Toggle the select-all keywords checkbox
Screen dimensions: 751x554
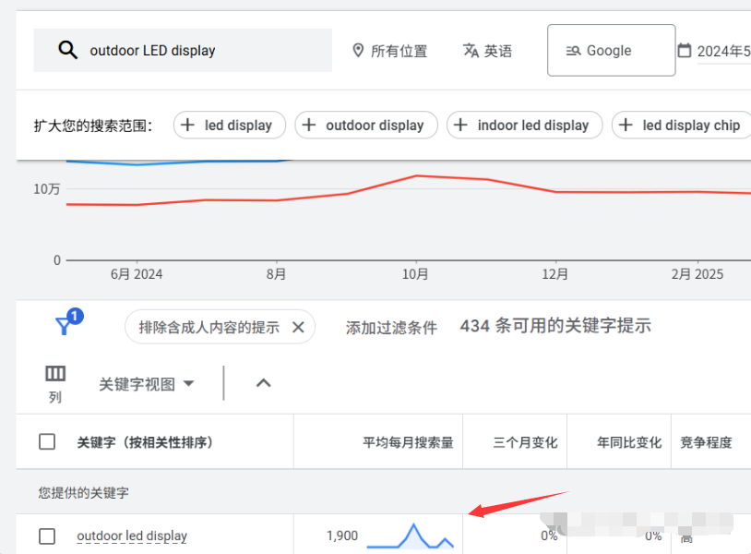[47, 441]
